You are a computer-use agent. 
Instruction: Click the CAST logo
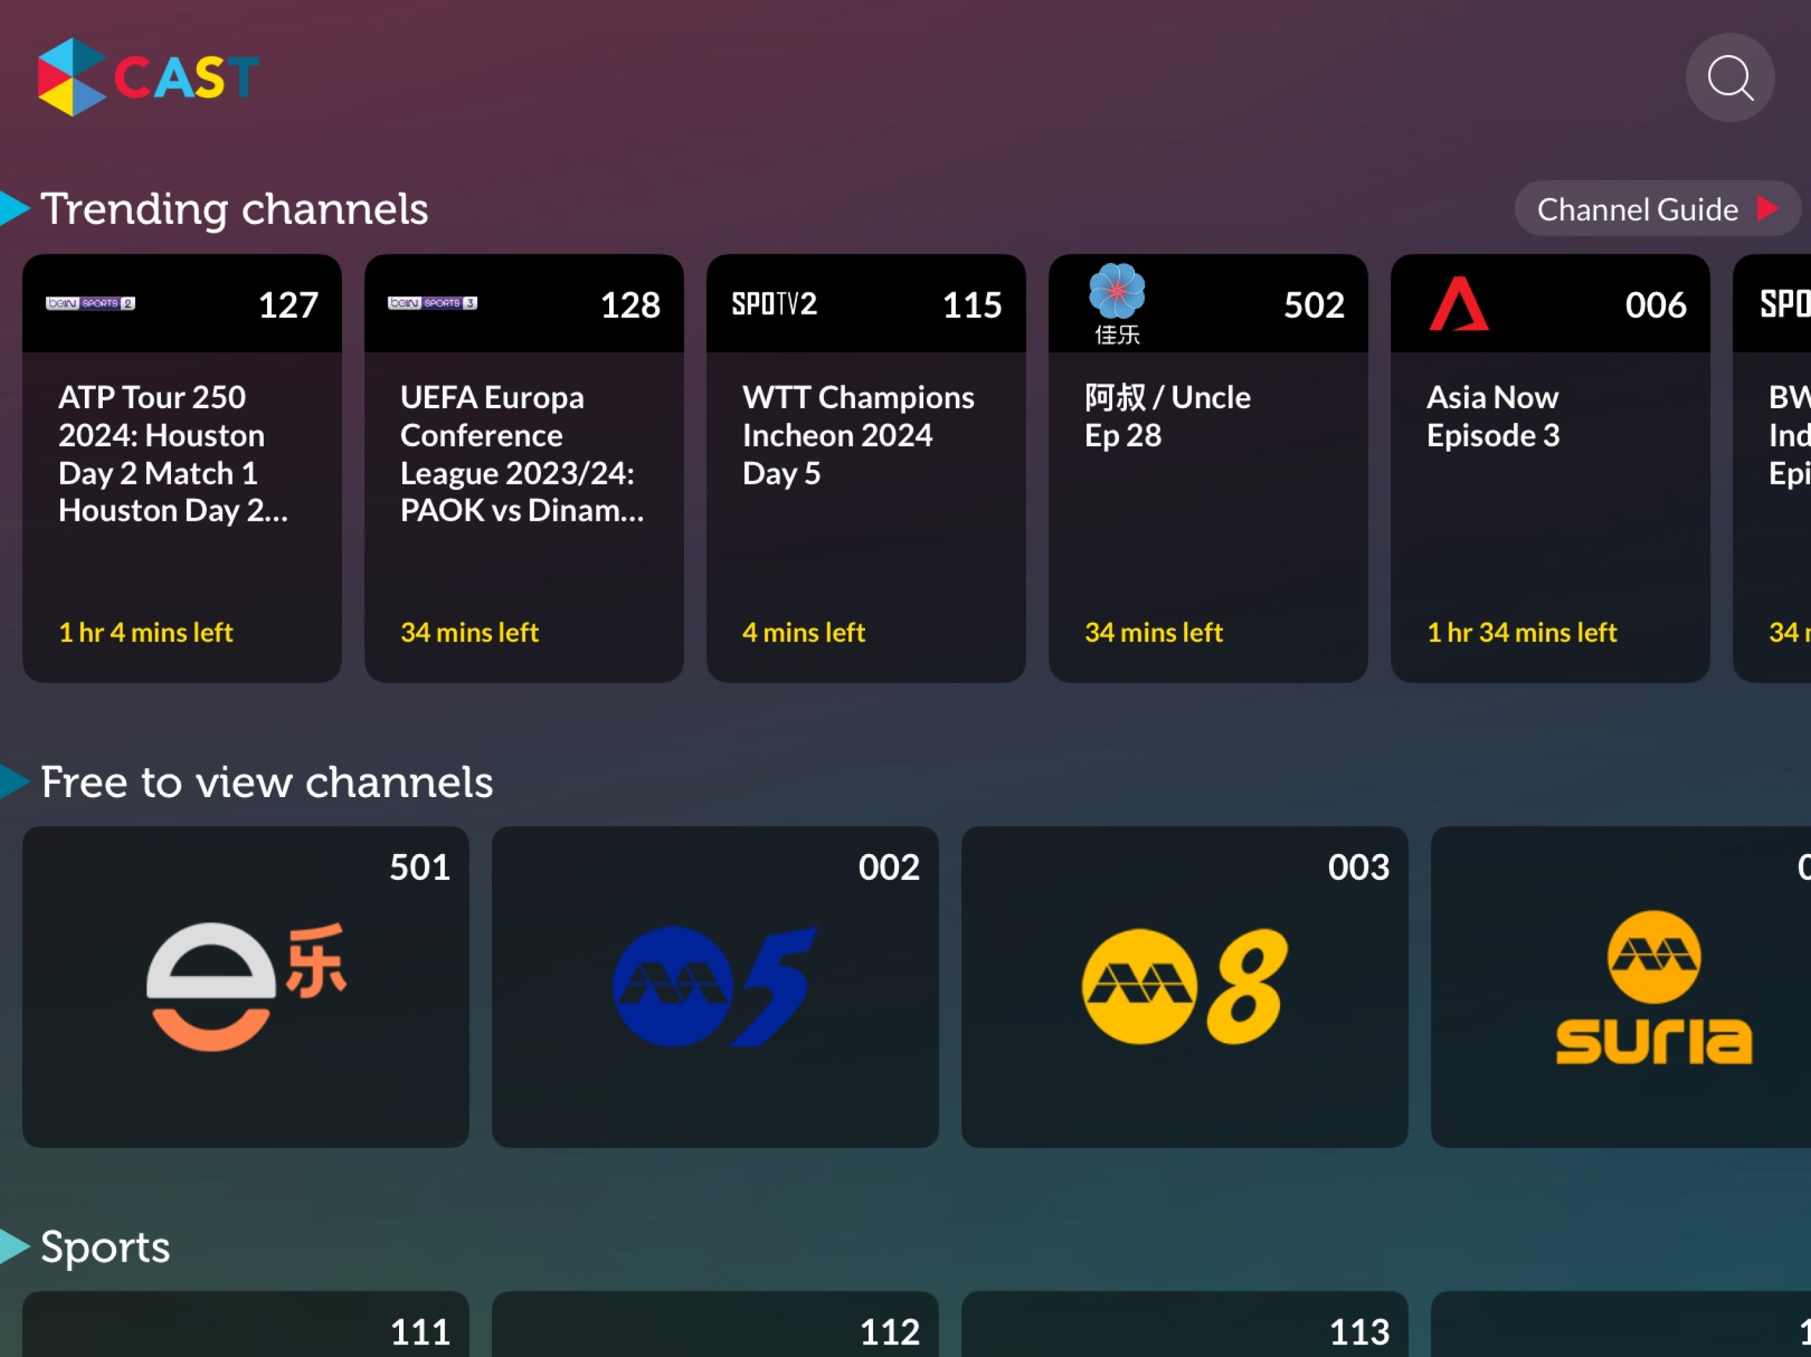point(148,77)
